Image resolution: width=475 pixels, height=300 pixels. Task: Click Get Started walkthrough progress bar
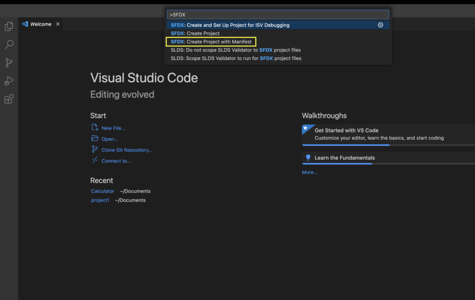click(388, 145)
